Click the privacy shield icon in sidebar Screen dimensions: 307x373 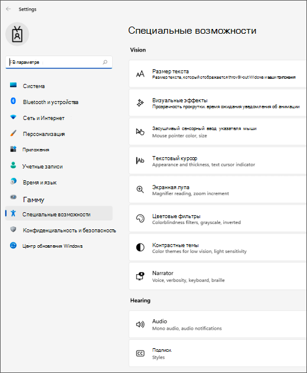coord(14,229)
